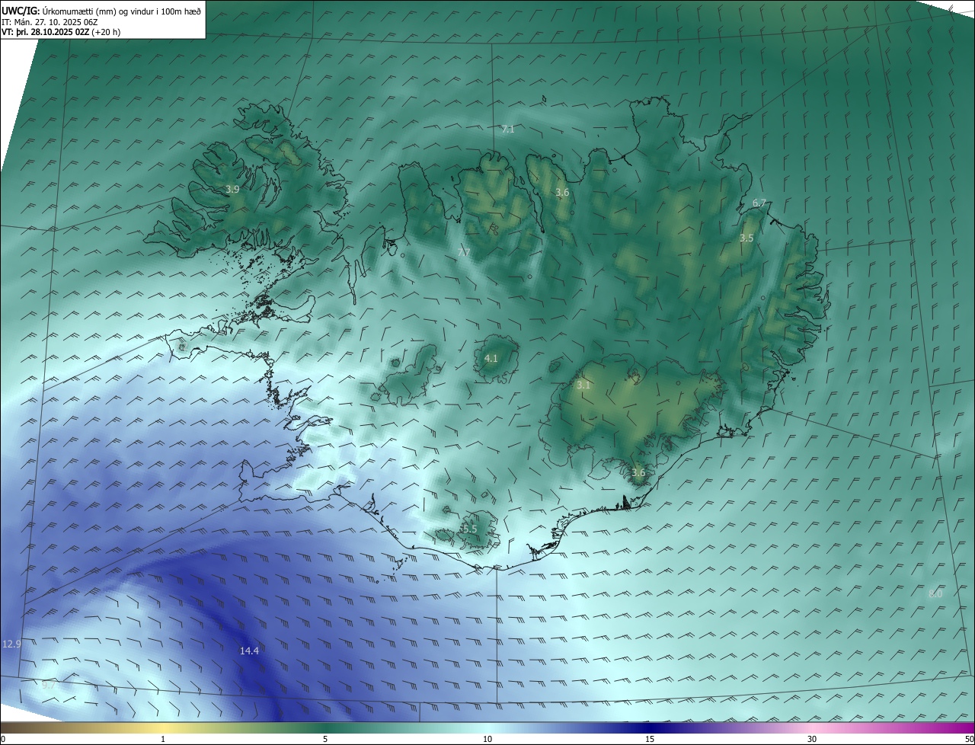The width and height of the screenshot is (975, 745).
Task: Click the 3.5 value in eastern Iceland
Action: tap(746, 238)
